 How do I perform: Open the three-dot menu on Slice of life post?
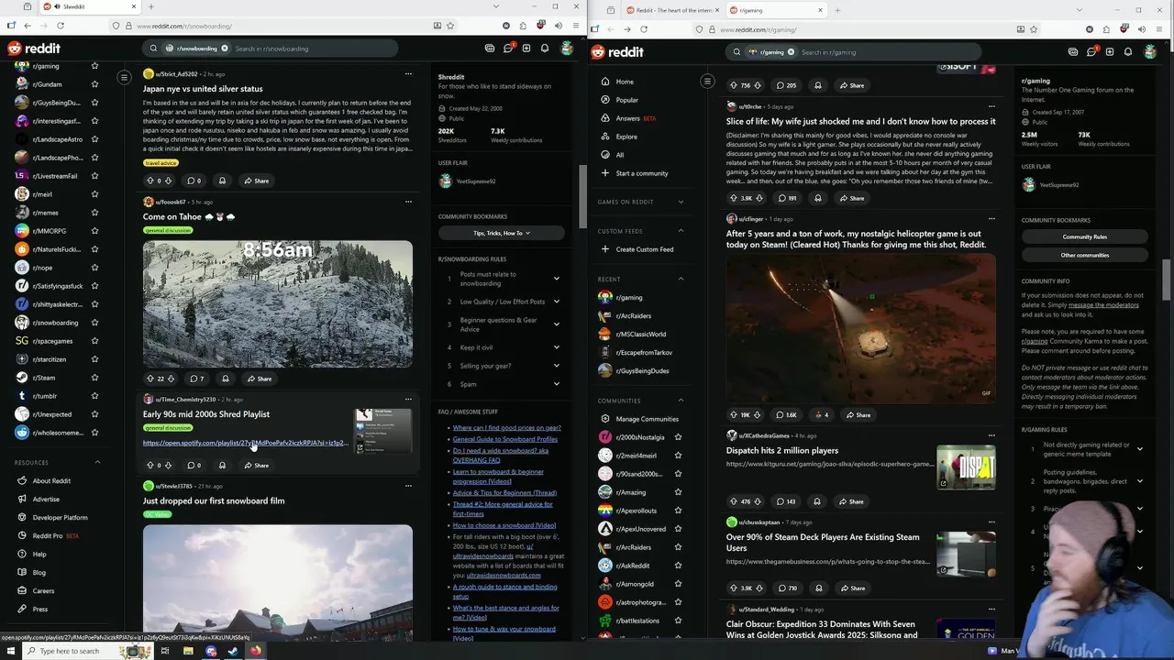[991, 106]
